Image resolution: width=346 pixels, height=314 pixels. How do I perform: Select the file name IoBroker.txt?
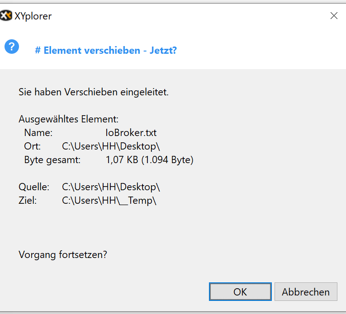coord(131,133)
